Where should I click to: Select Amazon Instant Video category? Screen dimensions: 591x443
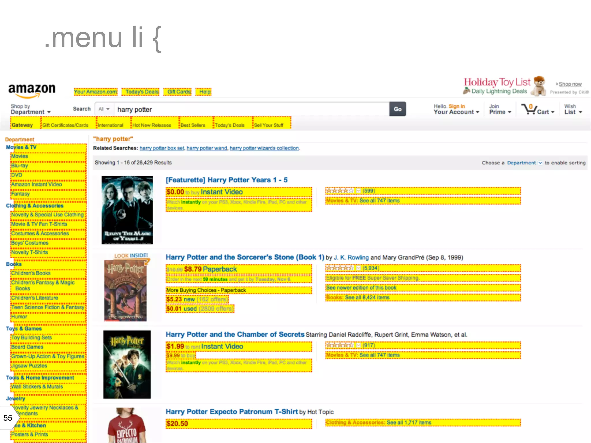coord(36,184)
